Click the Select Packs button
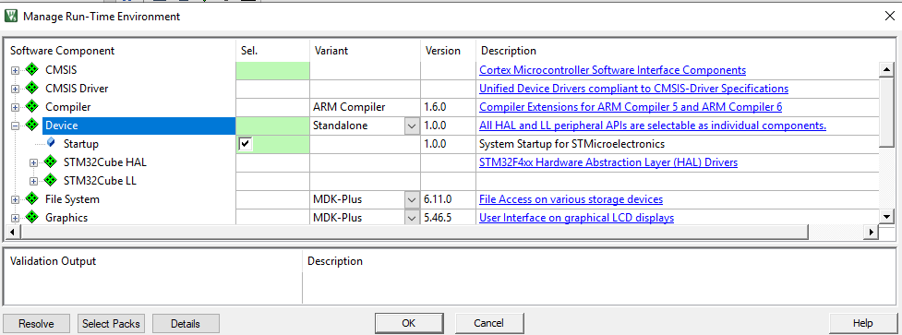 click(x=111, y=324)
